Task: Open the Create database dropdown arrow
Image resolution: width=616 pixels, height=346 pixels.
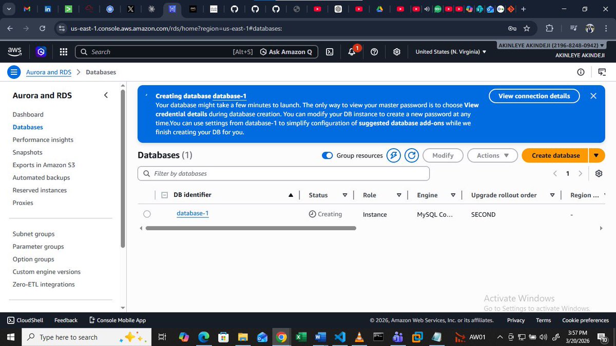Action: (x=596, y=155)
